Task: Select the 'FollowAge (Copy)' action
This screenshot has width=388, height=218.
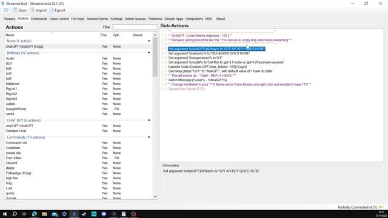Action: [x=79, y=173]
